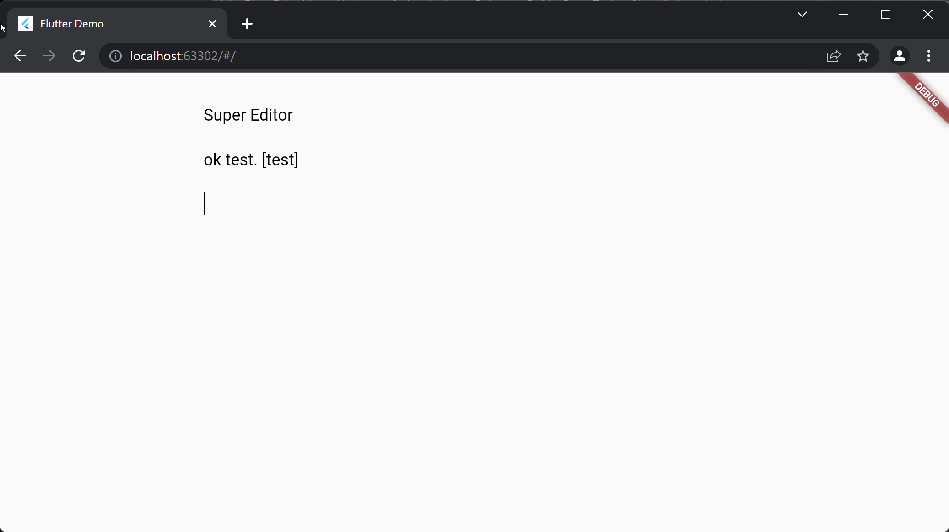Open site information via the info icon
This screenshot has width=949, height=532.
tap(115, 55)
